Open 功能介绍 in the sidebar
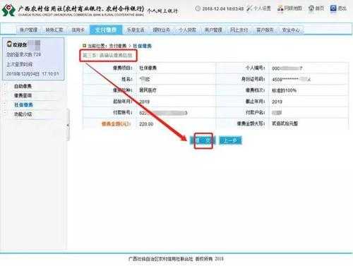353x266 pixels. (23, 114)
